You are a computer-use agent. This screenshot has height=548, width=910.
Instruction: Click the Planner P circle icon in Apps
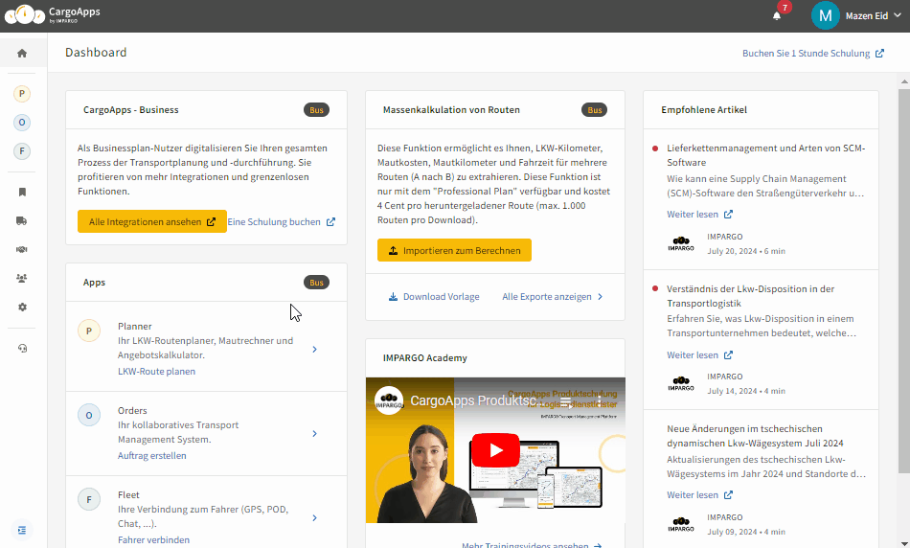89,331
